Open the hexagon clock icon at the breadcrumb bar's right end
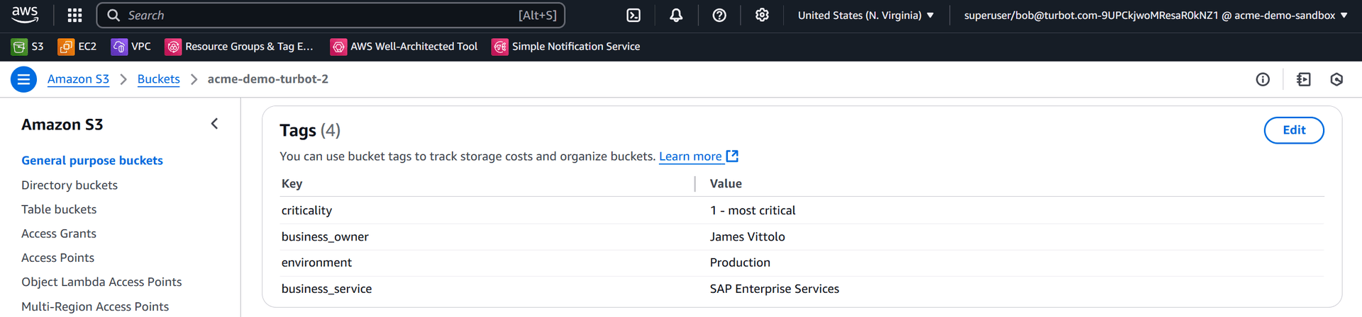The width and height of the screenshot is (1362, 317). (1336, 79)
